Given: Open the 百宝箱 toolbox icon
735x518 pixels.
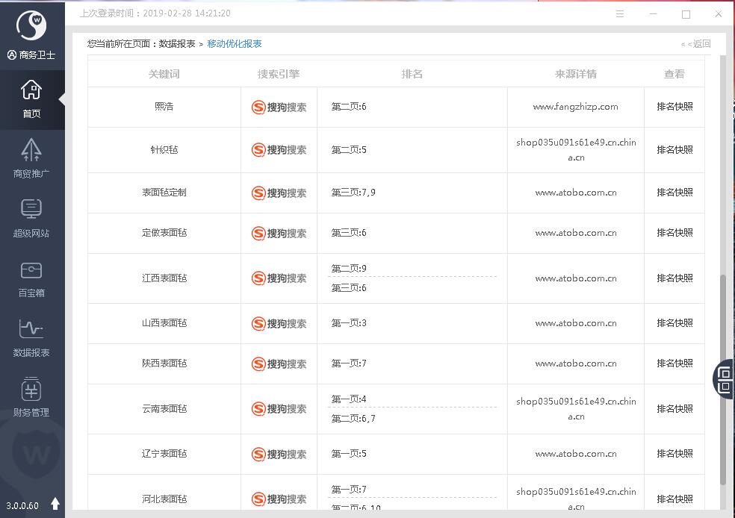Looking at the screenshot, I should [x=31, y=270].
